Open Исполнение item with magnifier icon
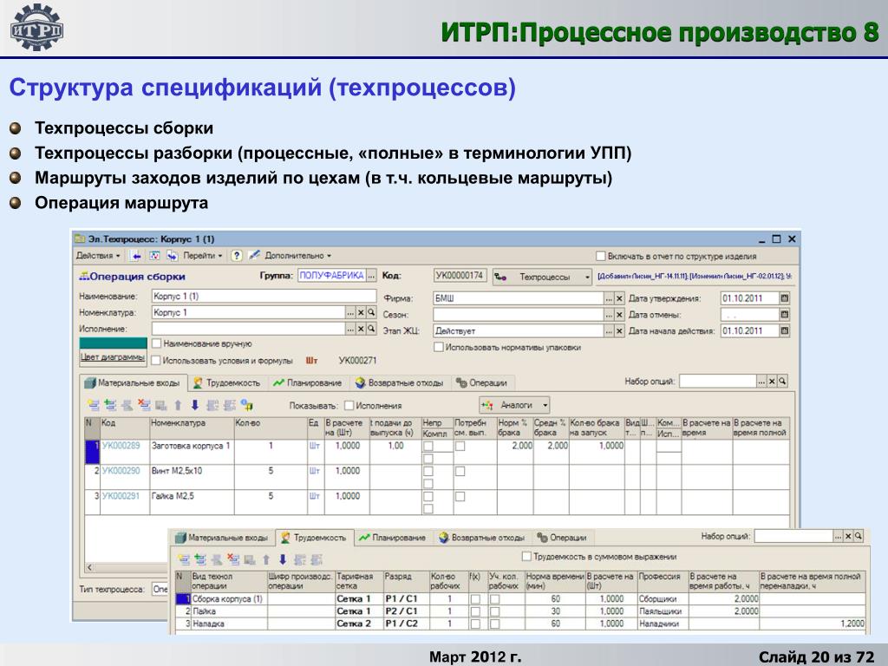Screen dimensions: 888x666 (371, 329)
